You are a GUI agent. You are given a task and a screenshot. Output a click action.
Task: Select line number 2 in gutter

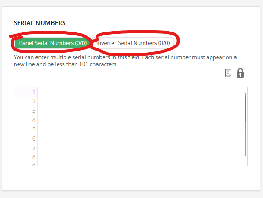[x=33, y=101]
